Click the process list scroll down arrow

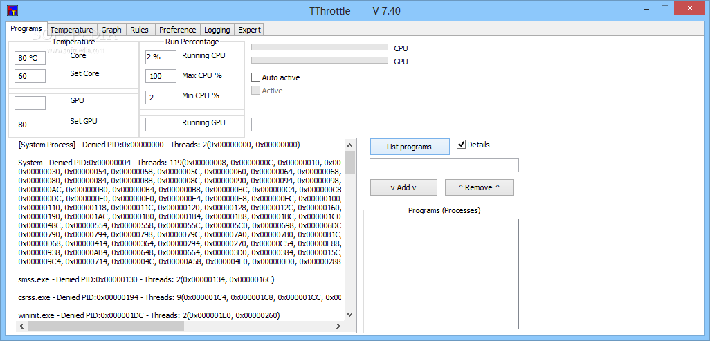click(x=349, y=314)
